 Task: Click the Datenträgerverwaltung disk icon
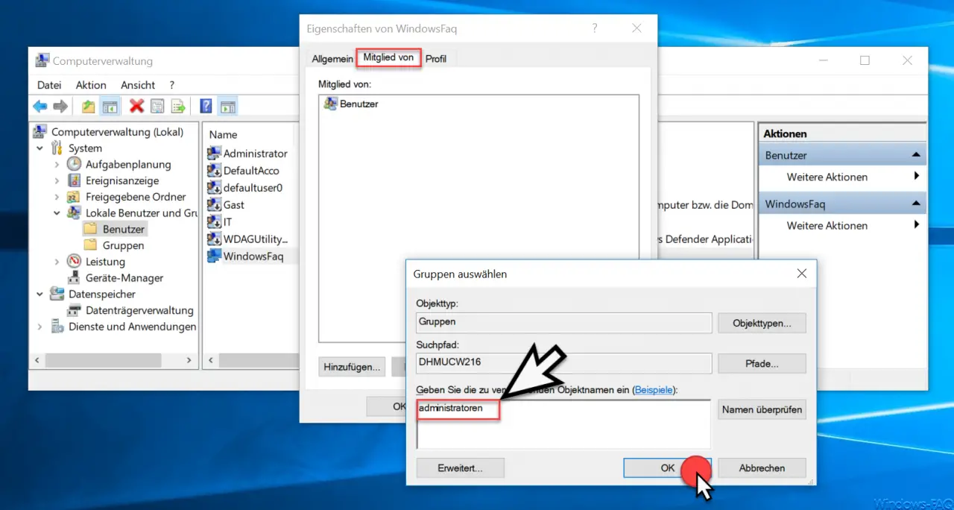pyautogui.click(x=74, y=310)
